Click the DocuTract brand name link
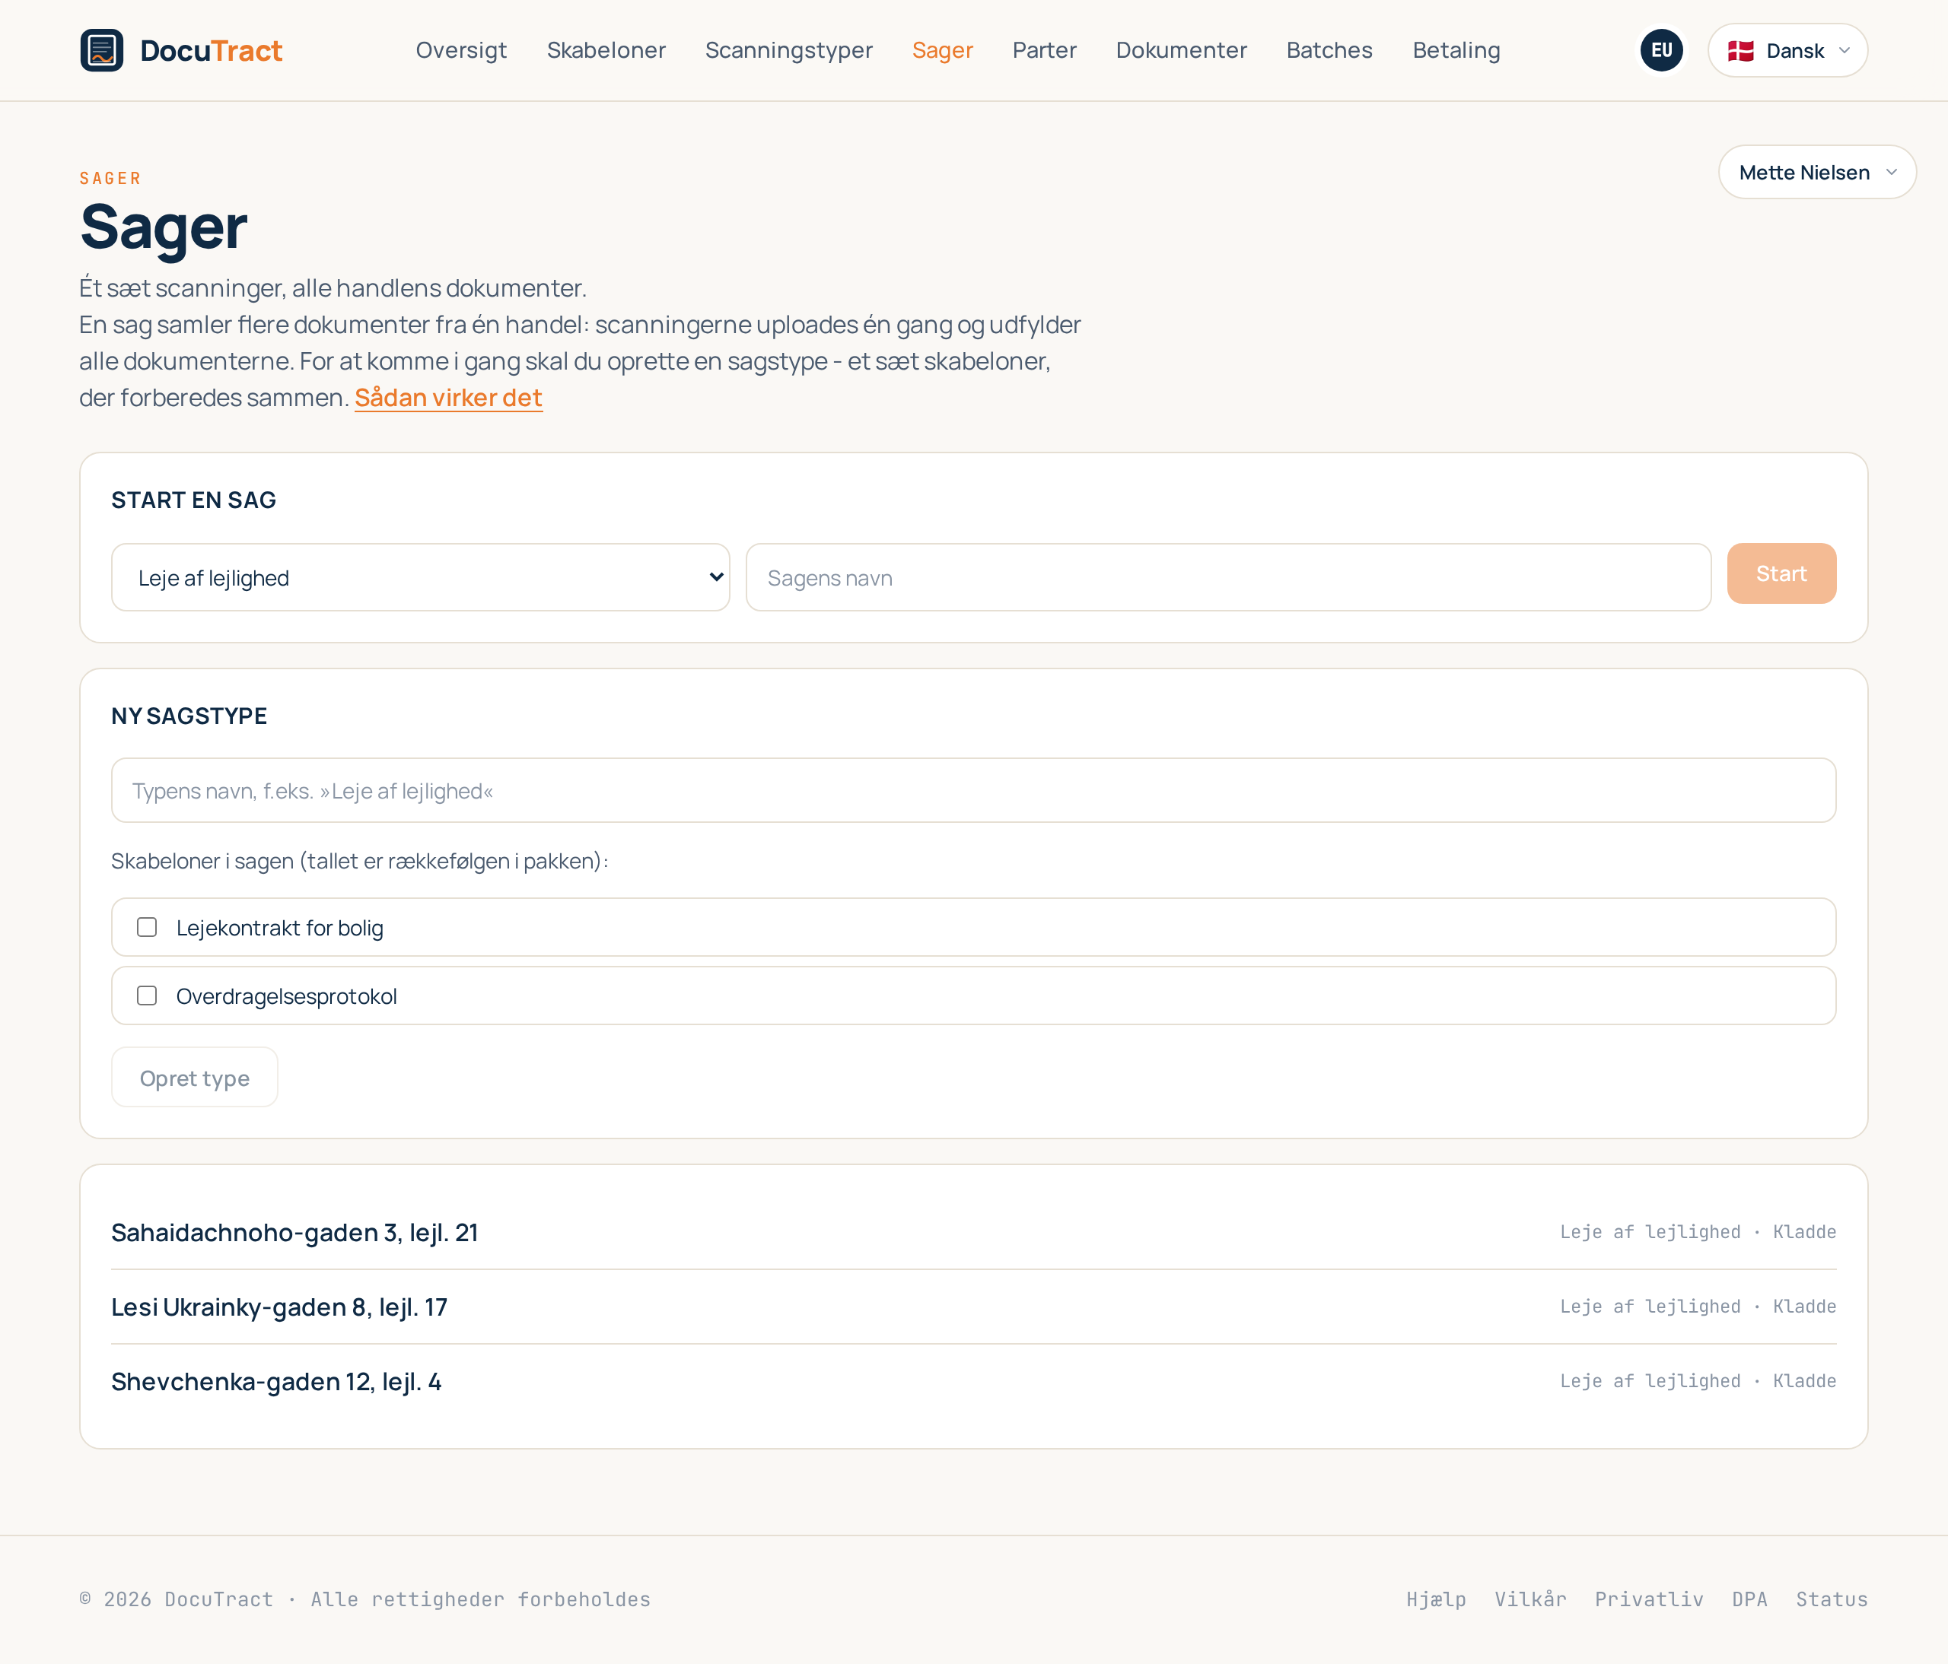 click(211, 49)
